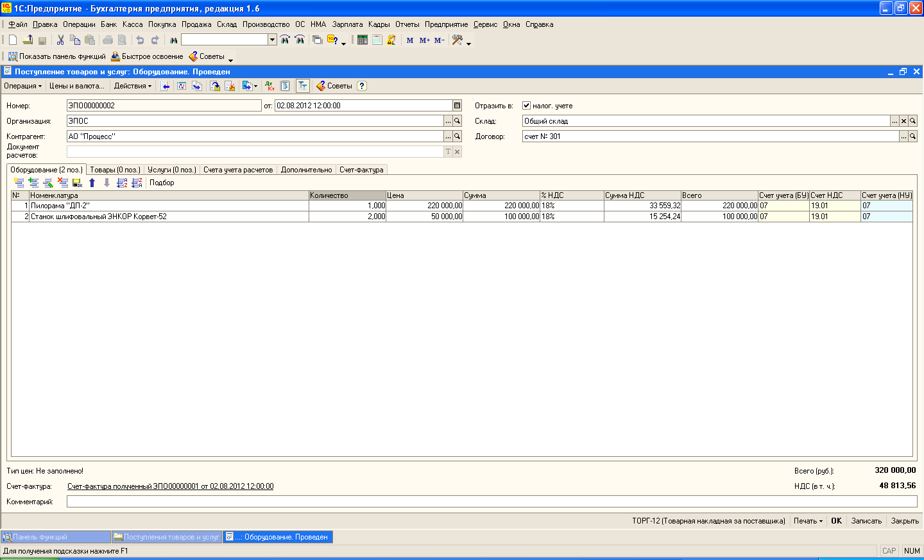
Task: Click the document structure report icon
Action: coord(286,86)
